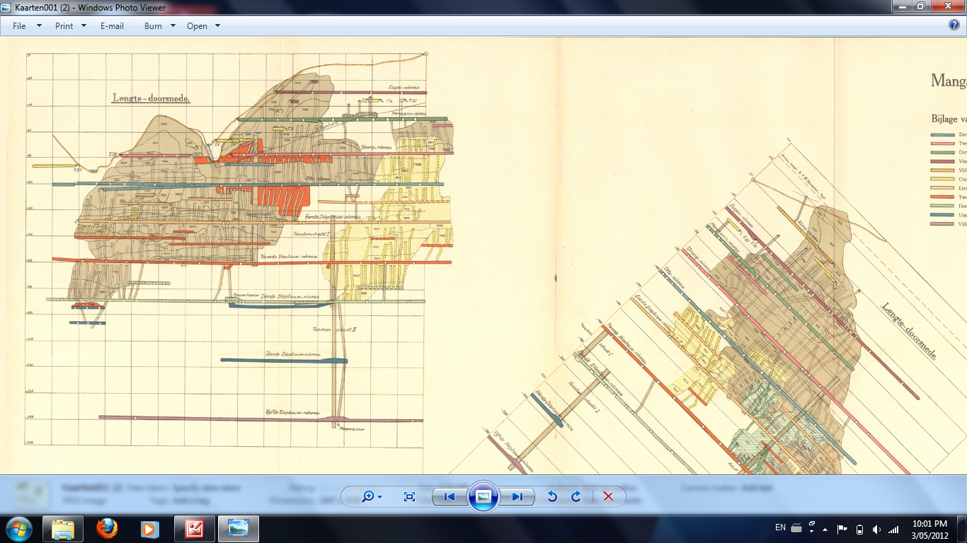Screen dimensions: 967x543
Task: Click the taskbar clock showing 10:01 PM
Action: 930,529
